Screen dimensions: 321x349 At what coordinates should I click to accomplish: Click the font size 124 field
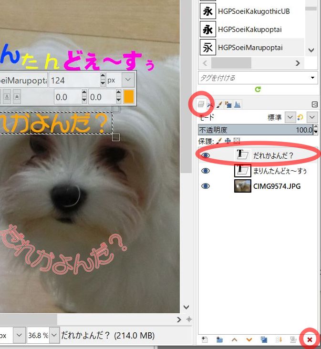tap(74, 80)
